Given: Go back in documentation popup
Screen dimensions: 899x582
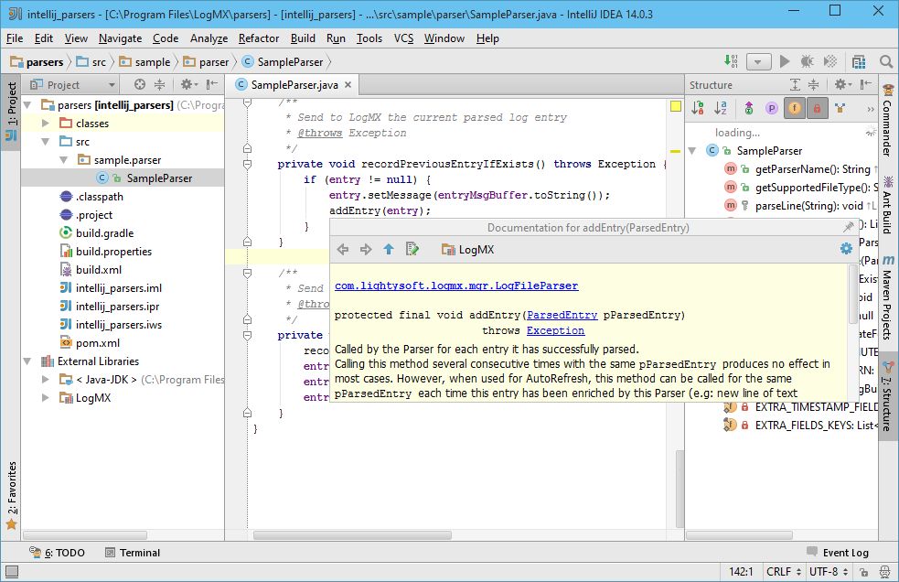Looking at the screenshot, I should click(x=343, y=249).
